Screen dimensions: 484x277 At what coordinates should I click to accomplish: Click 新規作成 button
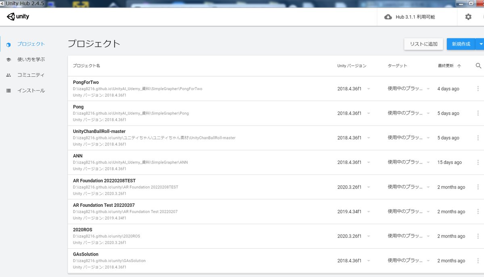461,44
